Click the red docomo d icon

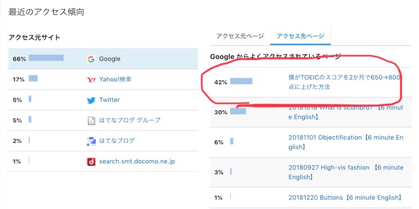pos(91,162)
